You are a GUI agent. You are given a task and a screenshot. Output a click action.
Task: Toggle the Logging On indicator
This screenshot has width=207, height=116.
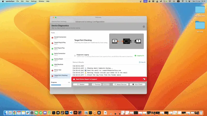click(139, 55)
